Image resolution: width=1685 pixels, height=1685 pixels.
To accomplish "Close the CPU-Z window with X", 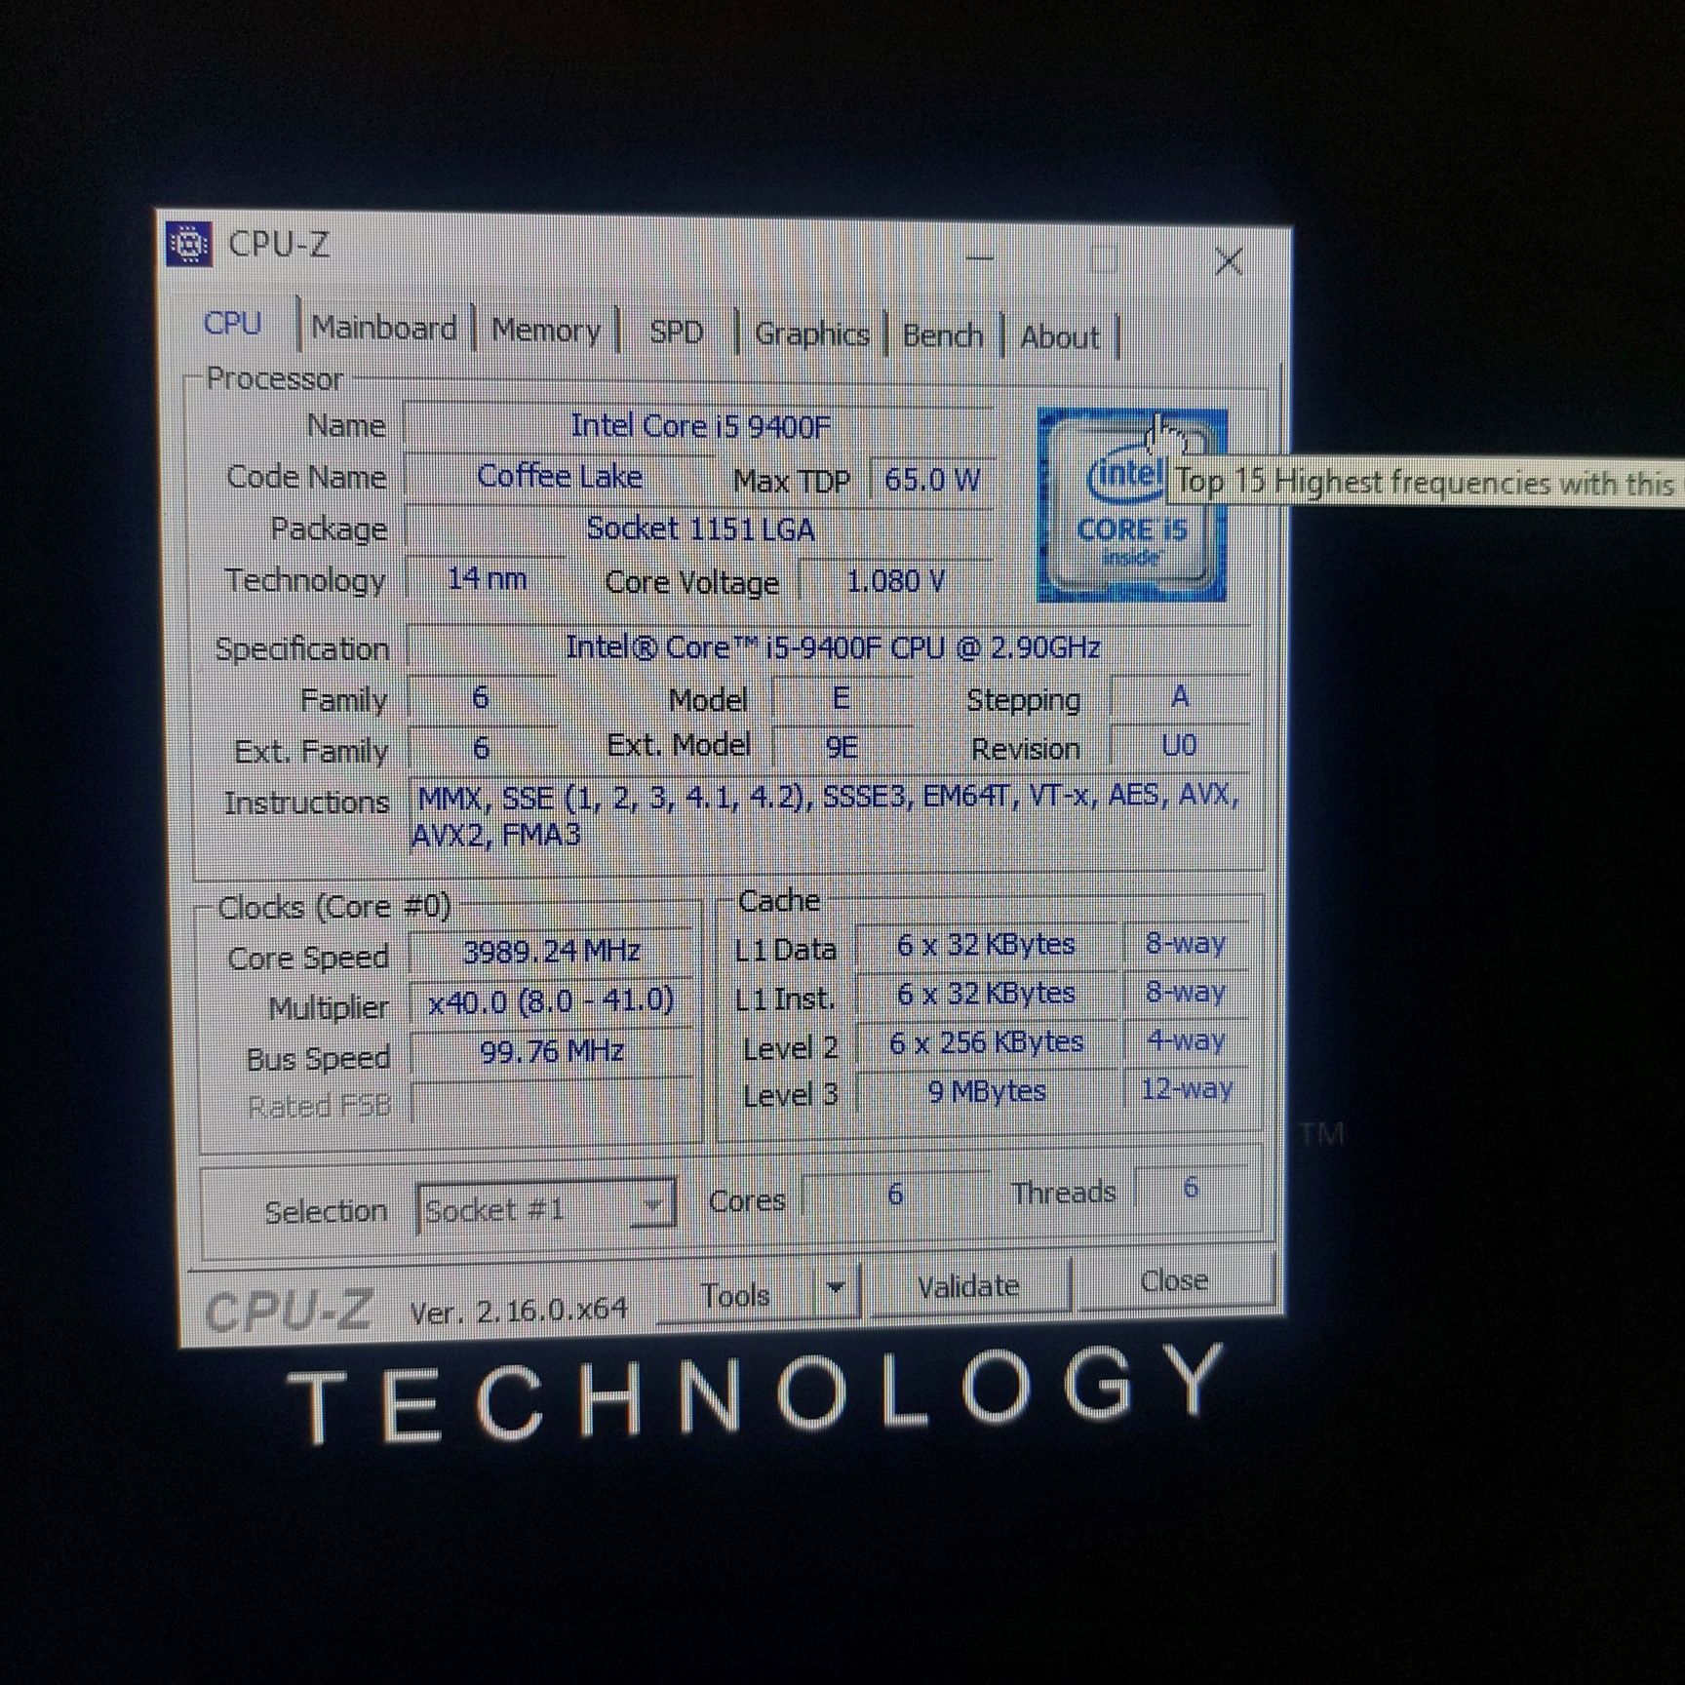I will [x=1228, y=261].
